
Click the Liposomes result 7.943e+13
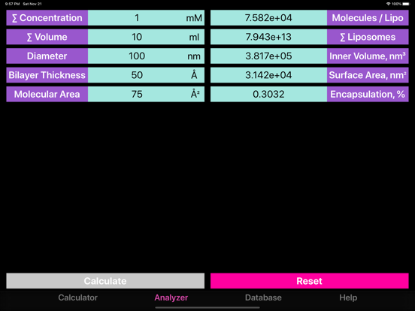(x=268, y=37)
